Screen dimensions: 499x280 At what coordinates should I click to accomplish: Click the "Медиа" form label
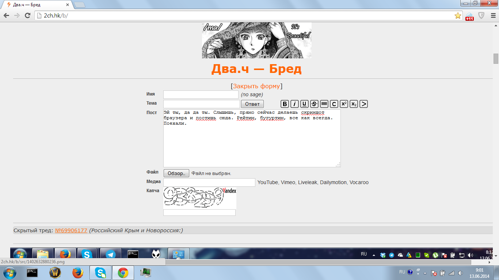point(153,182)
